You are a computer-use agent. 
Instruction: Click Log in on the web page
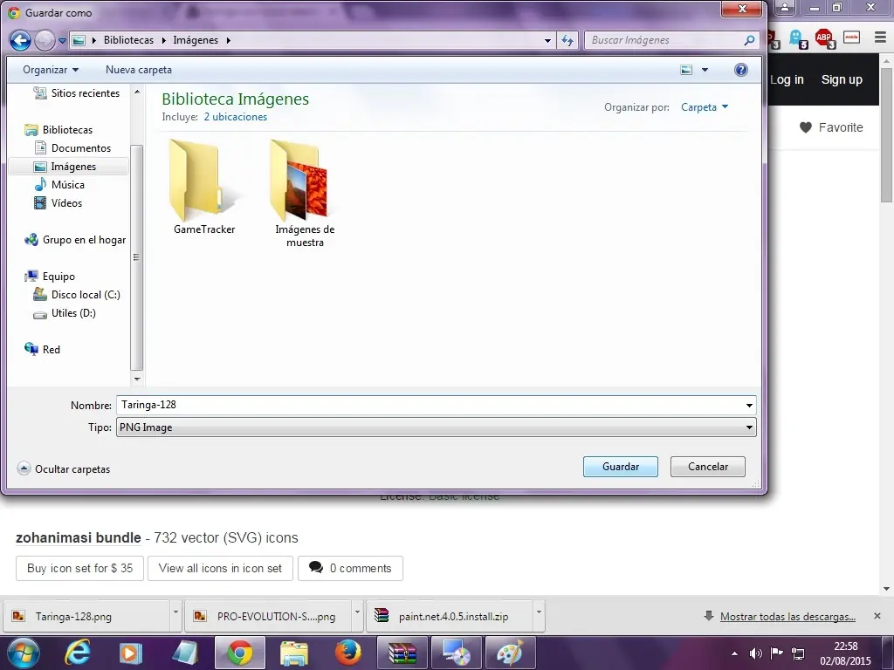point(787,79)
